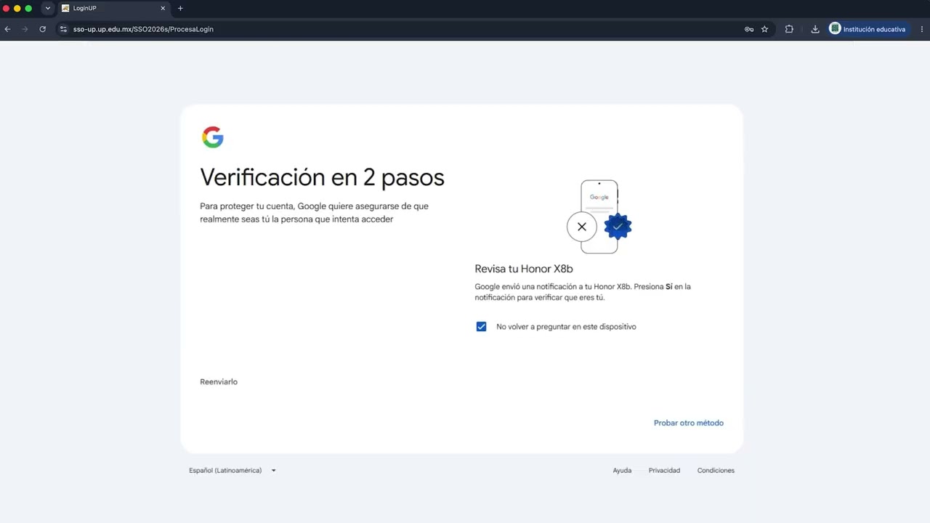
Task: Click the forward navigation arrow
Action: (25, 29)
